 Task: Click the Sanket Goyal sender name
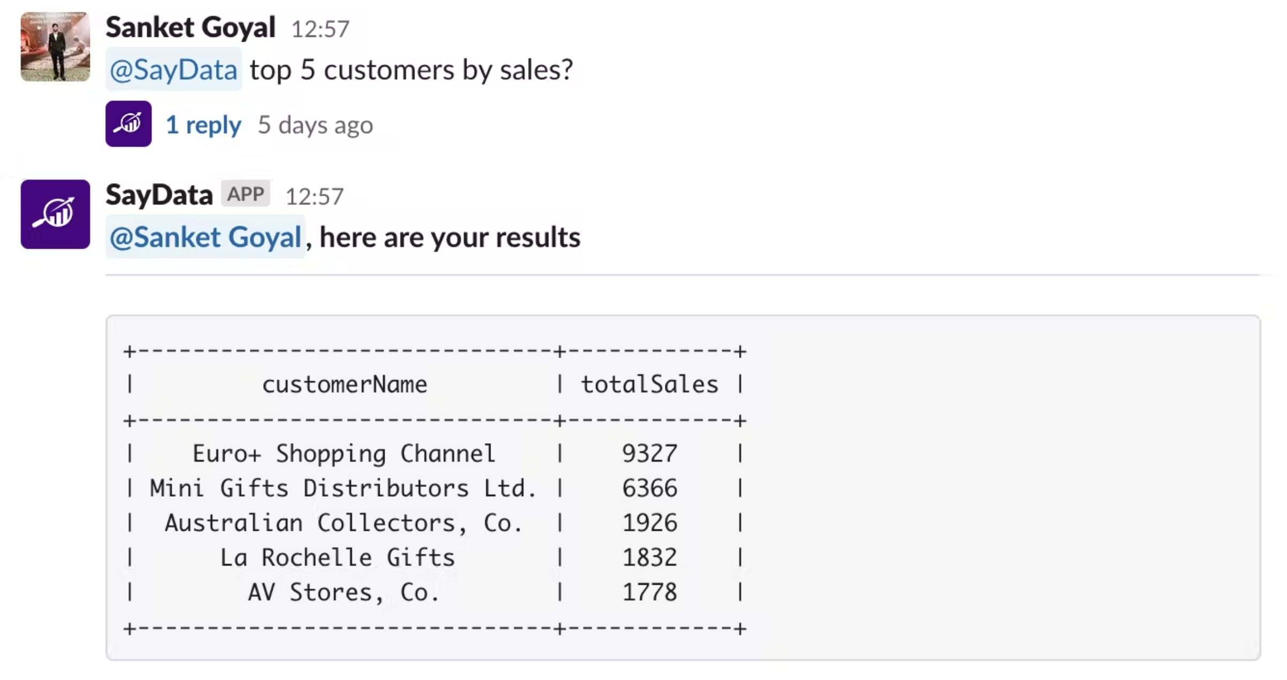pos(190,27)
